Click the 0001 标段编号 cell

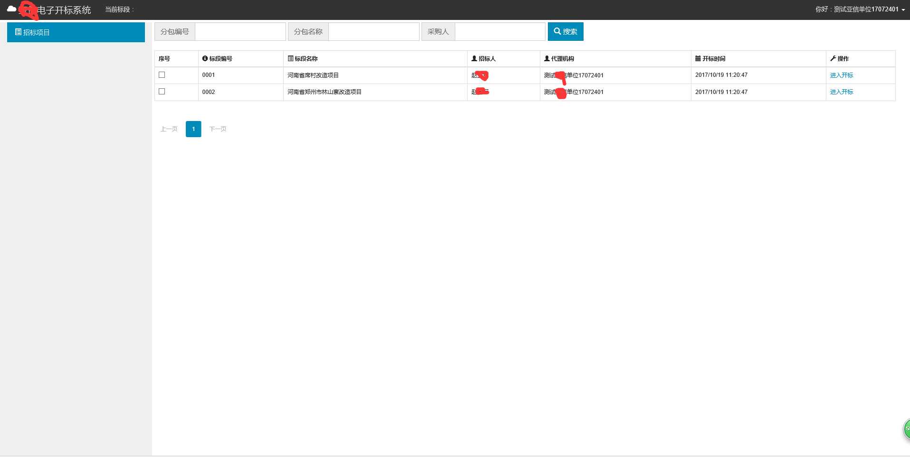coord(241,75)
